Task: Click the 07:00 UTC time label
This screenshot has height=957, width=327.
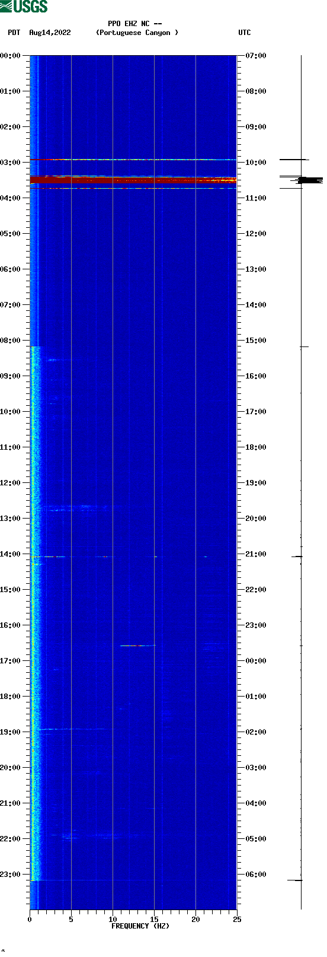Action: click(x=256, y=55)
